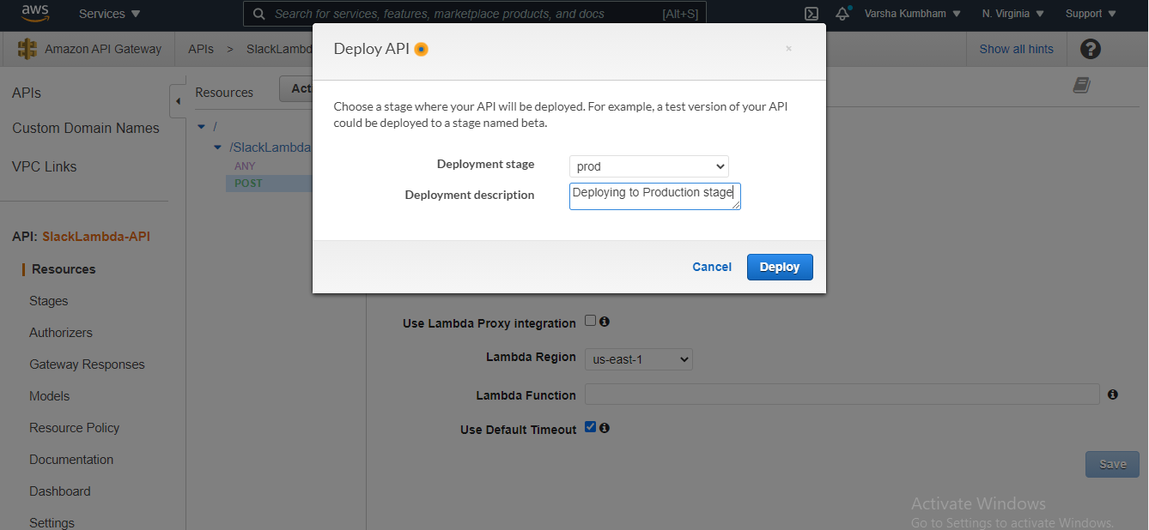Image resolution: width=1149 pixels, height=530 pixels.
Task: Click info icon beside Lambda Proxy integration
Action: [x=605, y=322]
